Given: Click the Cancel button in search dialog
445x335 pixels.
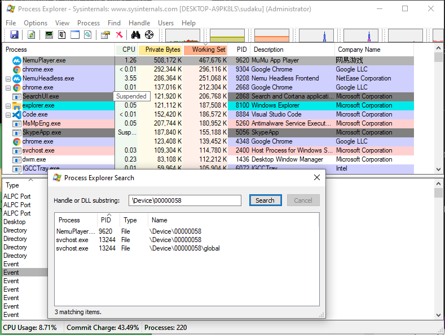Looking at the screenshot, I should [x=303, y=200].
